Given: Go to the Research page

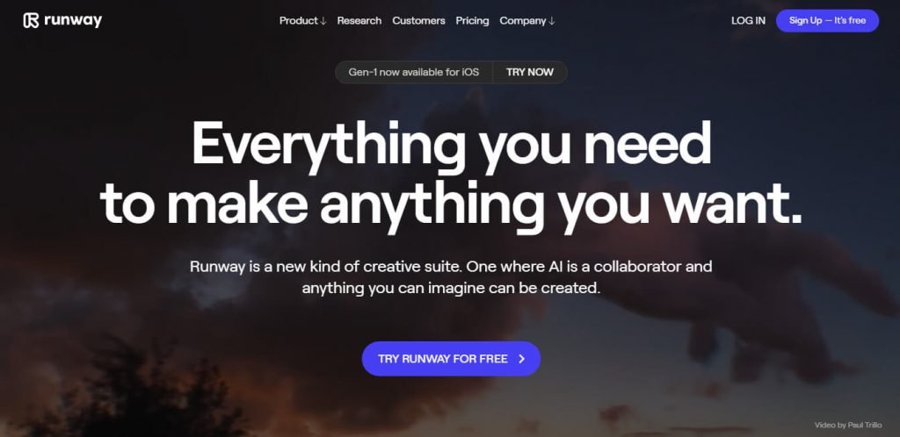Looking at the screenshot, I should click(x=359, y=20).
